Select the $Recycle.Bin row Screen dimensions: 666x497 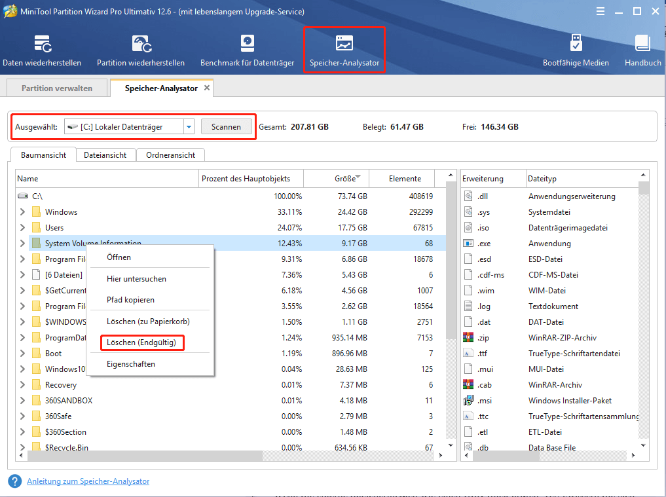231,447
